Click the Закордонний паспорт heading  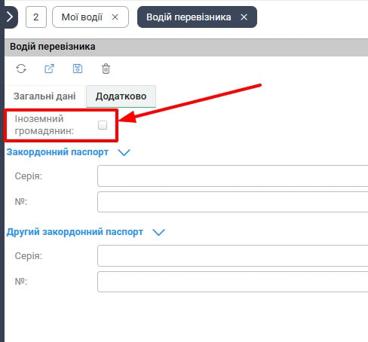[x=57, y=152]
